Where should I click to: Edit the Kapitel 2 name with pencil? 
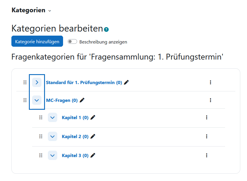[93, 136]
